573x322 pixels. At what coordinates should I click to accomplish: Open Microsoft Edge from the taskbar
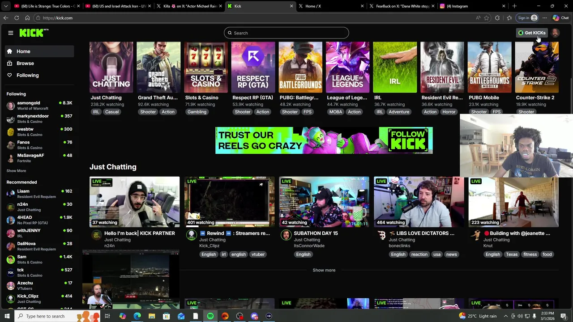pyautogui.click(x=137, y=316)
